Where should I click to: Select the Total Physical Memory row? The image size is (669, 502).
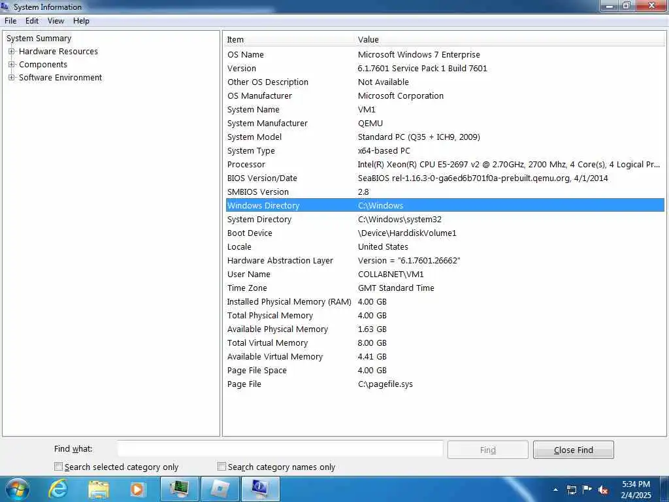[445, 316]
